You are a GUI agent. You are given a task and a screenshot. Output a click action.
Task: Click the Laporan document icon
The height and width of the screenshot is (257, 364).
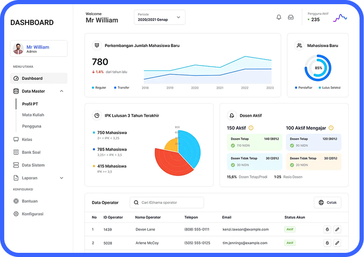[x=16, y=178]
